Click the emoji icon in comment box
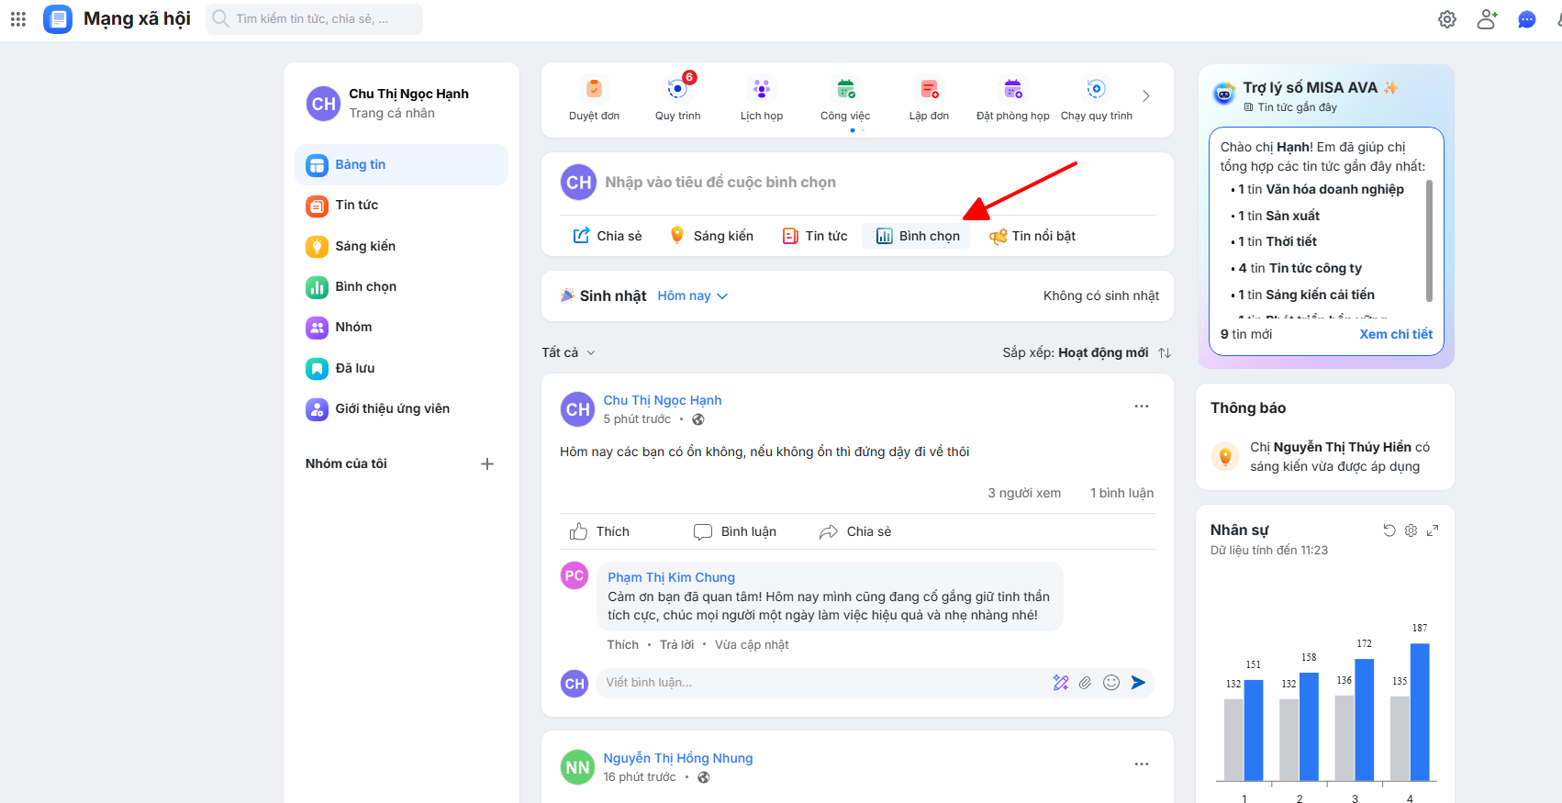1562x803 pixels. point(1111,683)
